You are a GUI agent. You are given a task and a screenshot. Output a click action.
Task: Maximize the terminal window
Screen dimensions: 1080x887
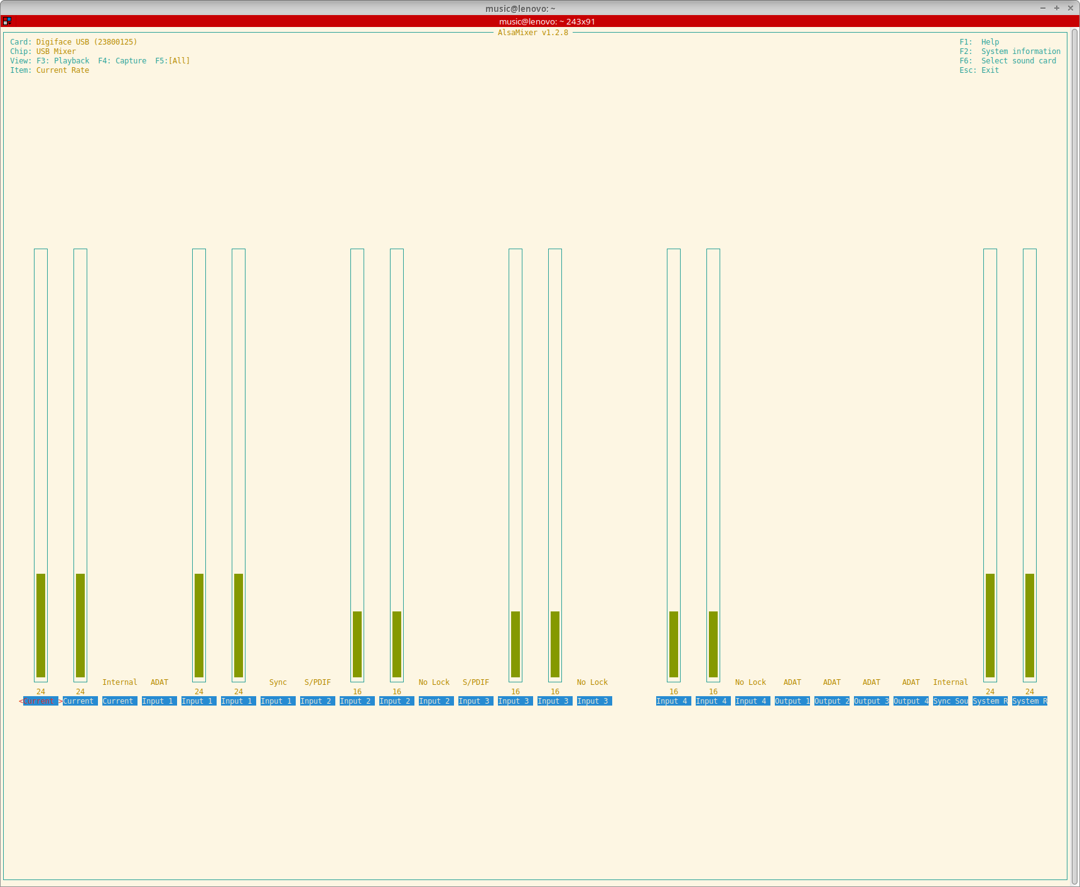pyautogui.click(x=1057, y=8)
